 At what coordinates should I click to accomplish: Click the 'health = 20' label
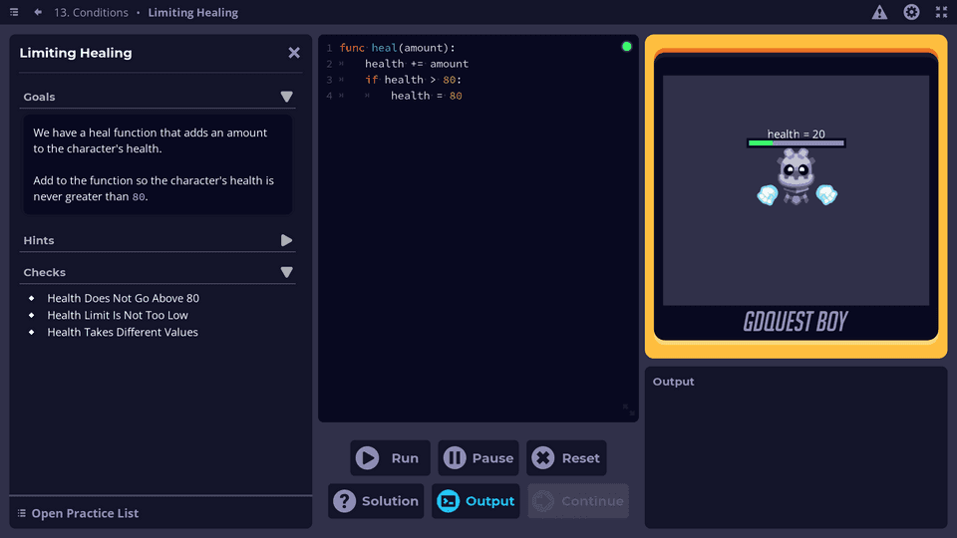tap(796, 134)
